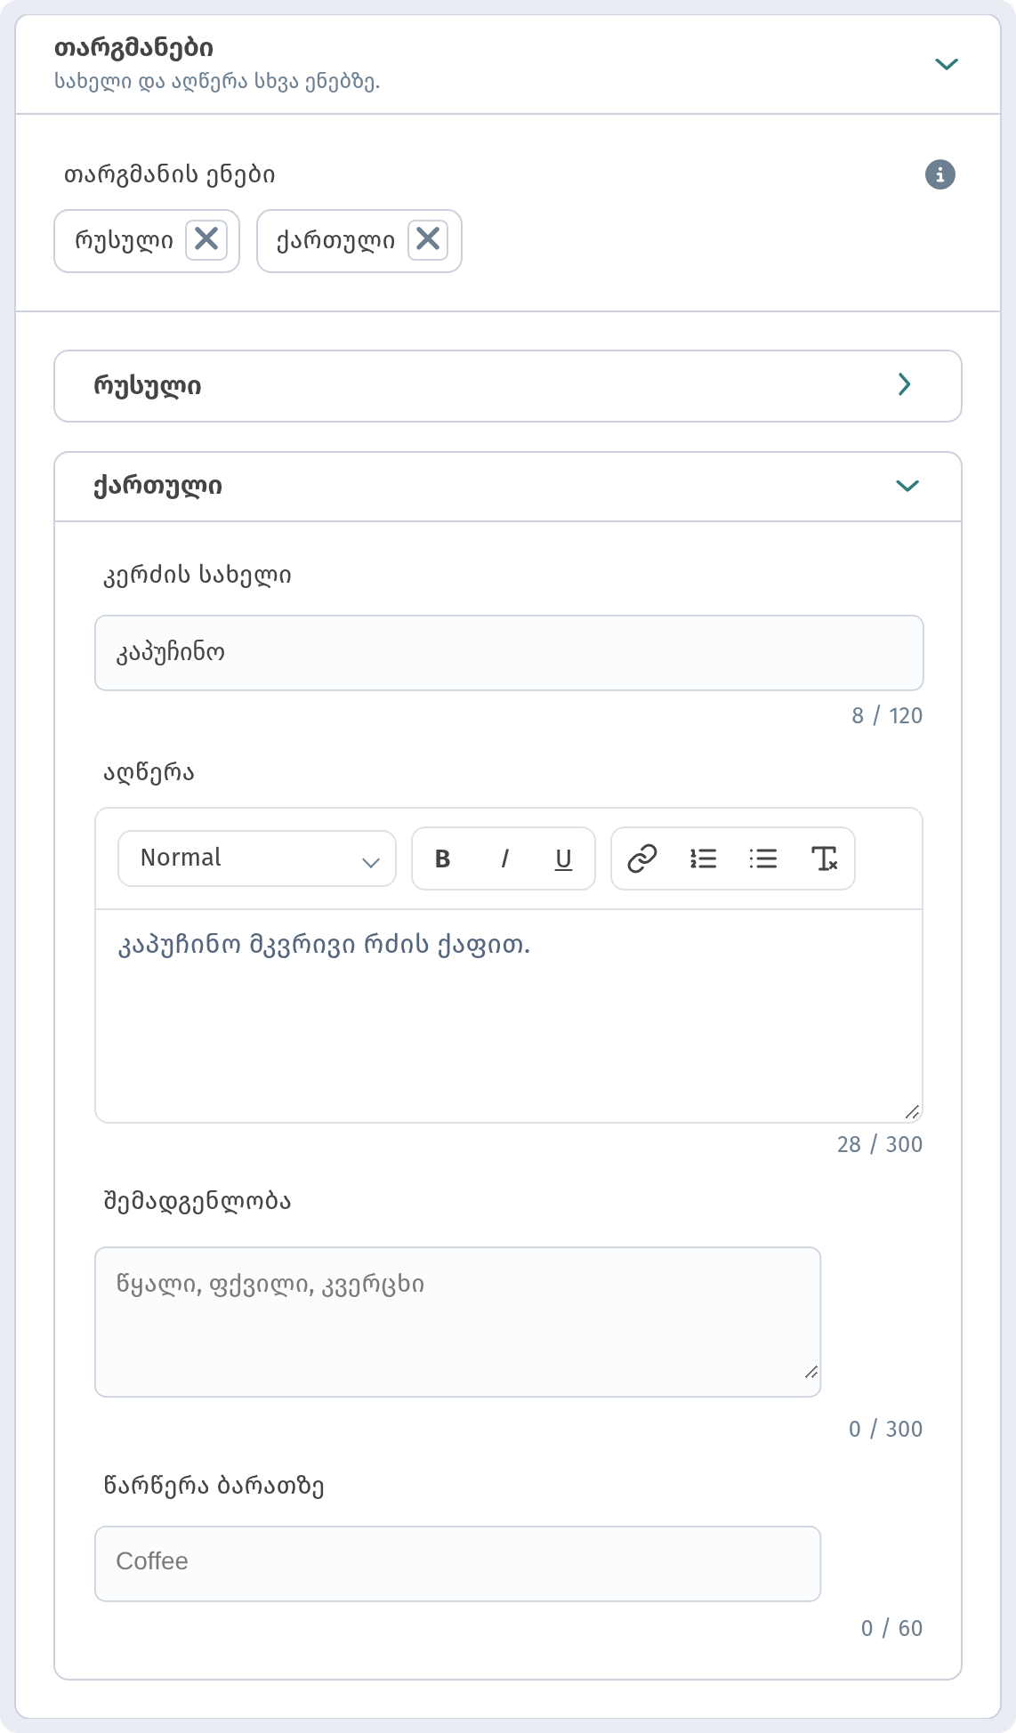1016x1733 pixels.
Task: Click the წარწერა ბარათზე field label
Action: [214, 1487]
